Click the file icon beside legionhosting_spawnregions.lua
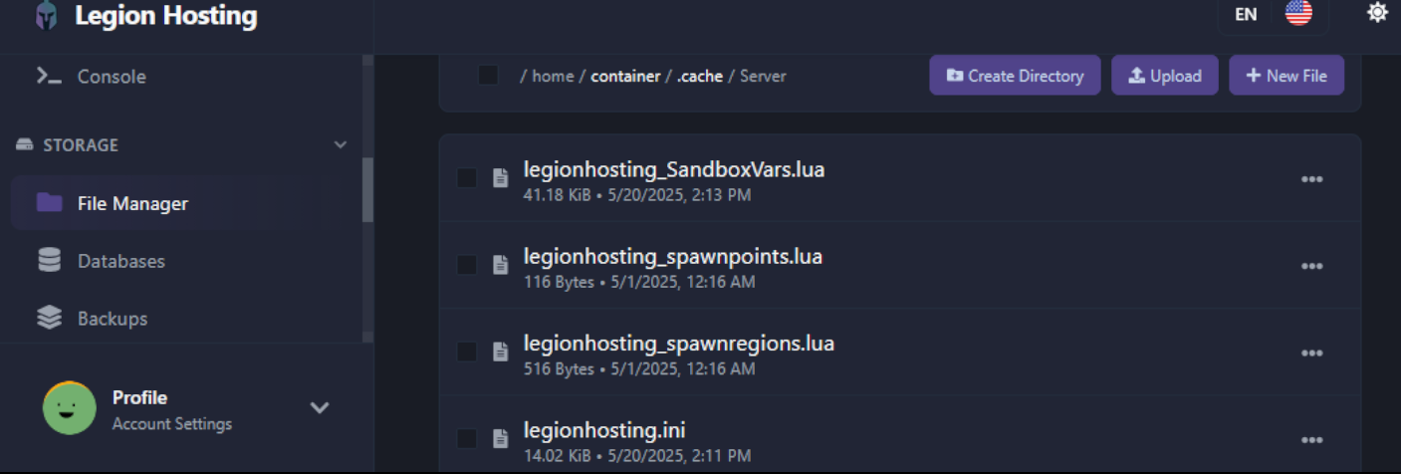The width and height of the screenshot is (1401, 474). click(x=500, y=352)
